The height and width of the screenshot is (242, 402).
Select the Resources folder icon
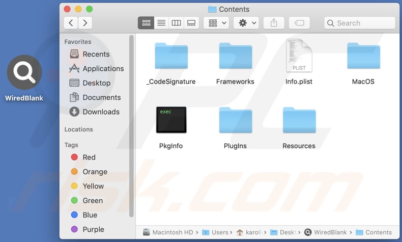[299, 120]
